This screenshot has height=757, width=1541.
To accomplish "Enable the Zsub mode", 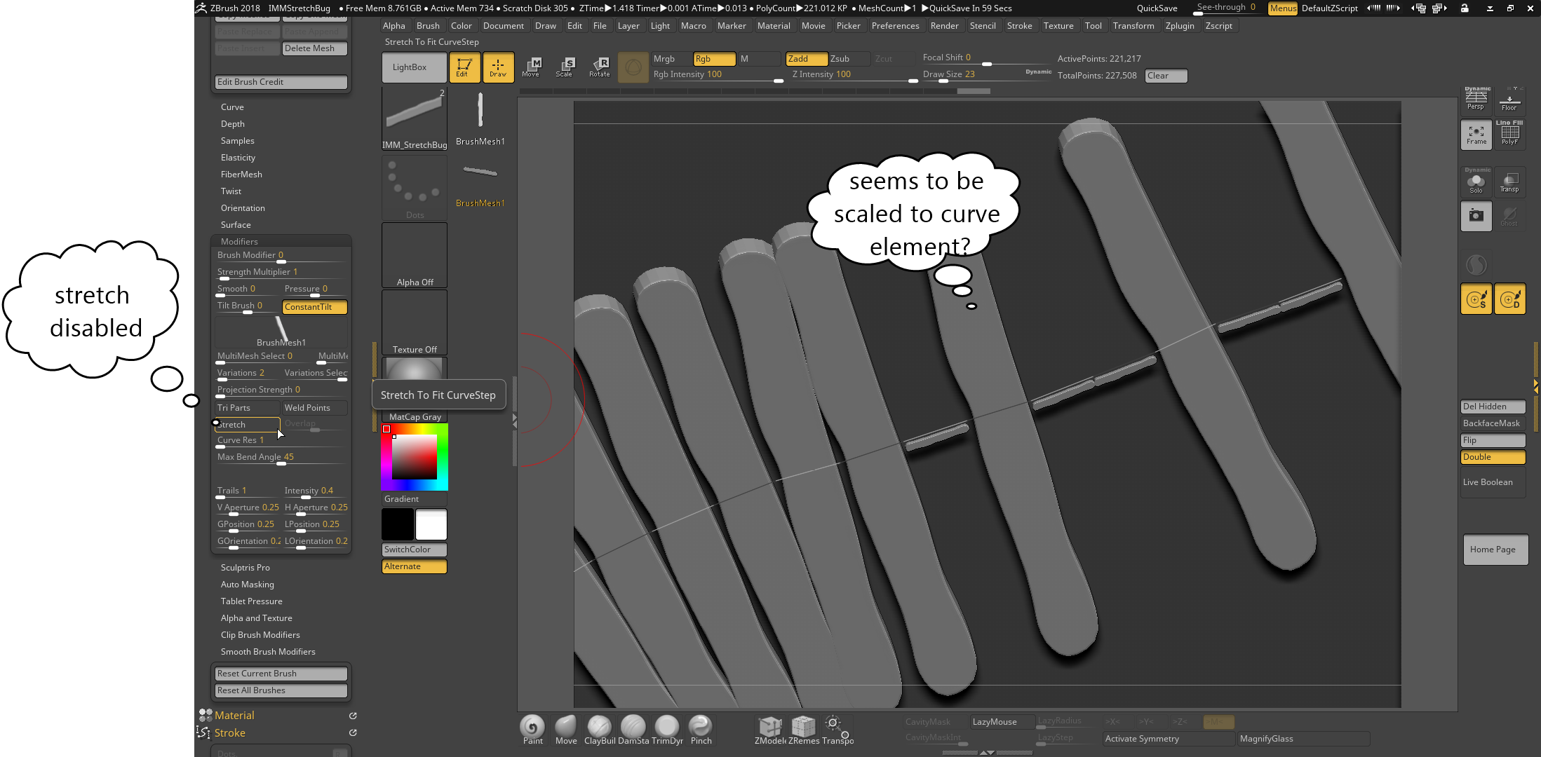I will [849, 59].
